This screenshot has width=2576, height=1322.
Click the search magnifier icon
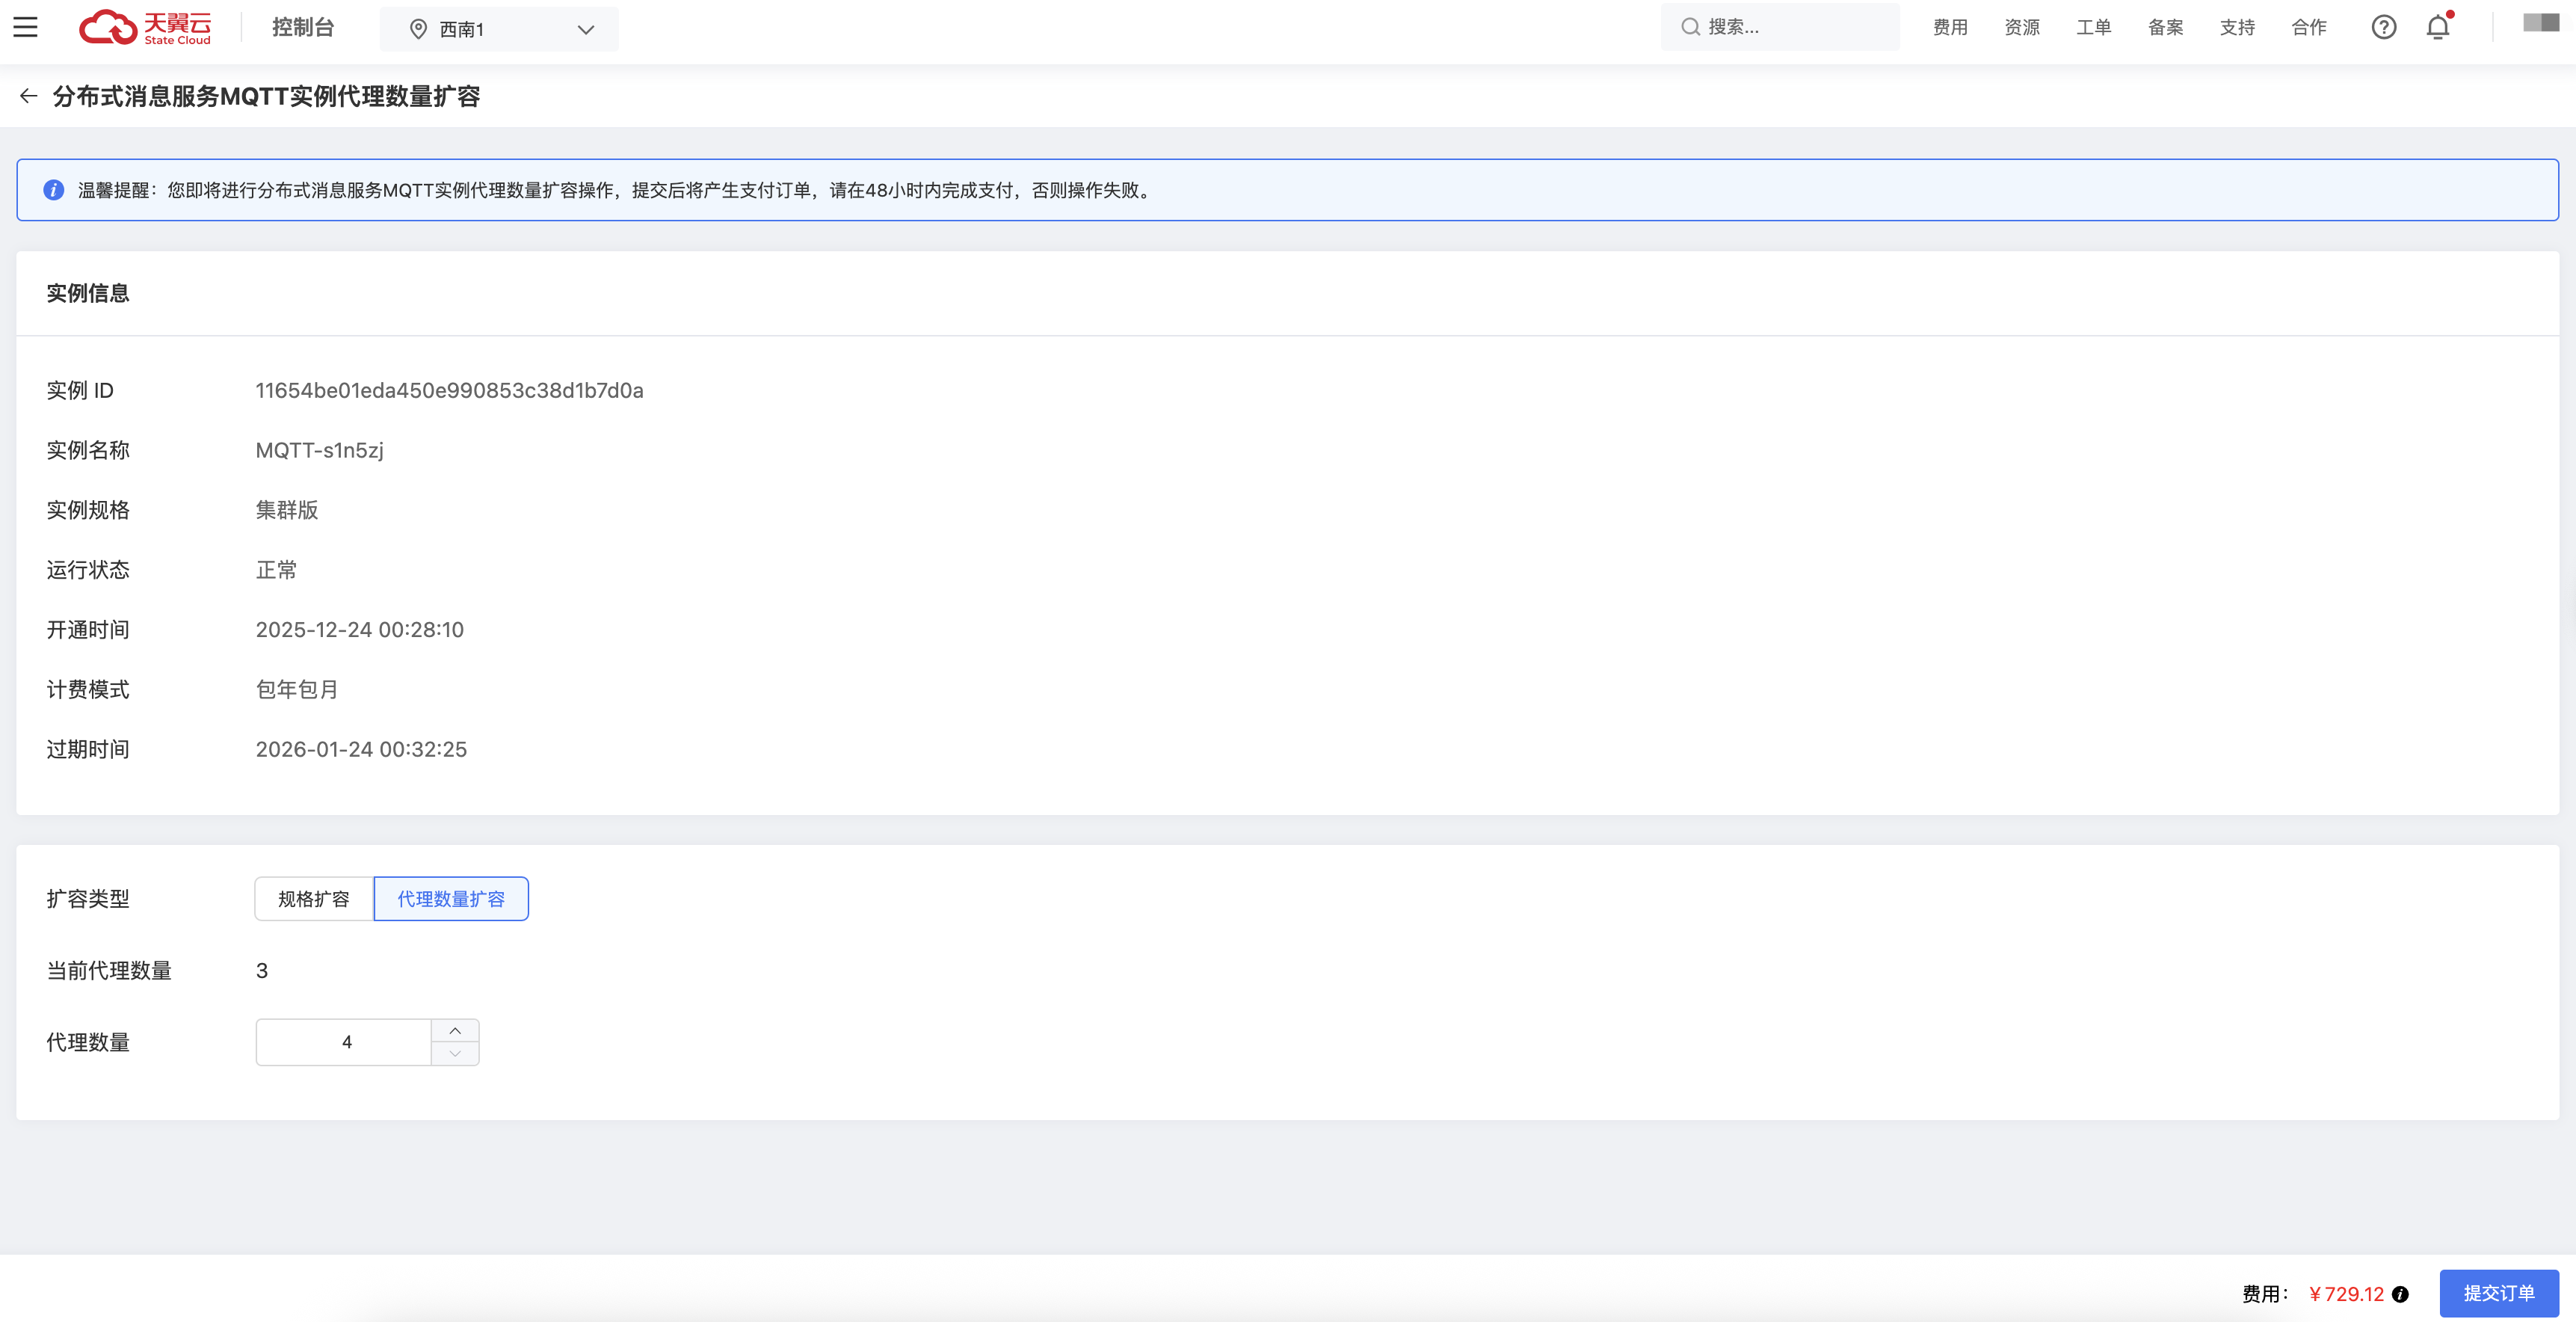[x=1690, y=27]
